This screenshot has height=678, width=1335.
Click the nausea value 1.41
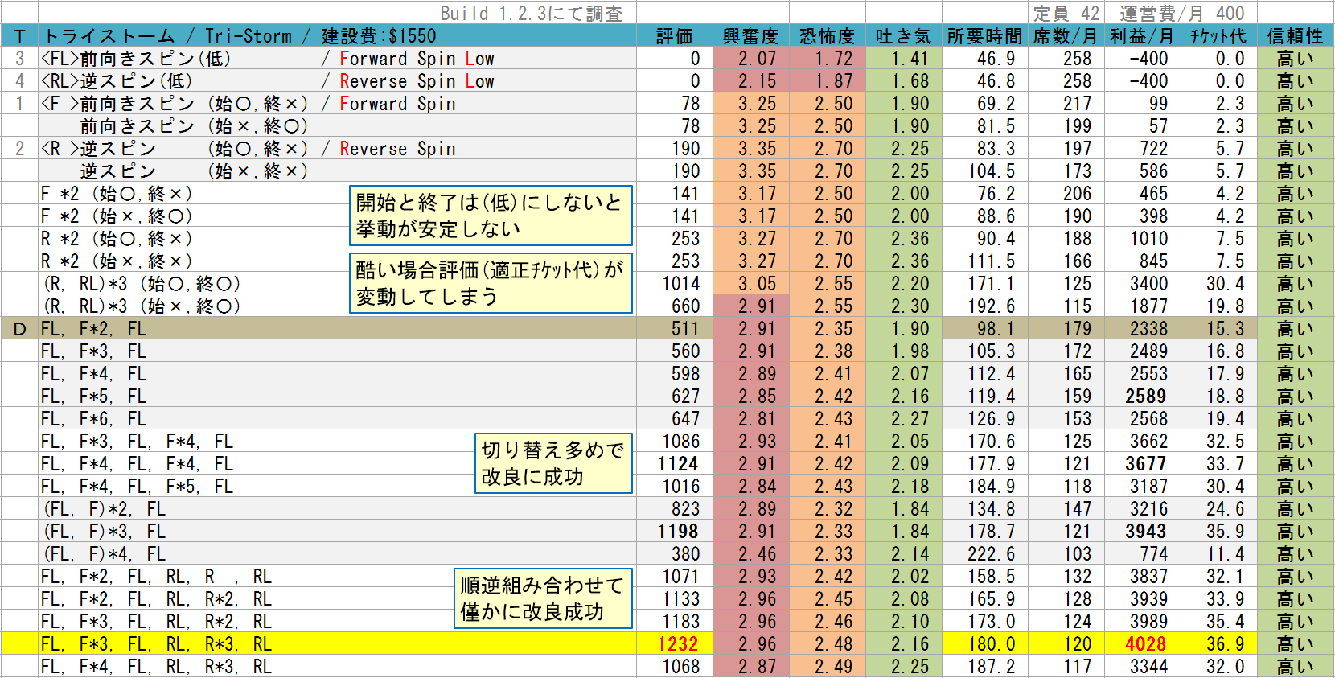[x=910, y=59]
